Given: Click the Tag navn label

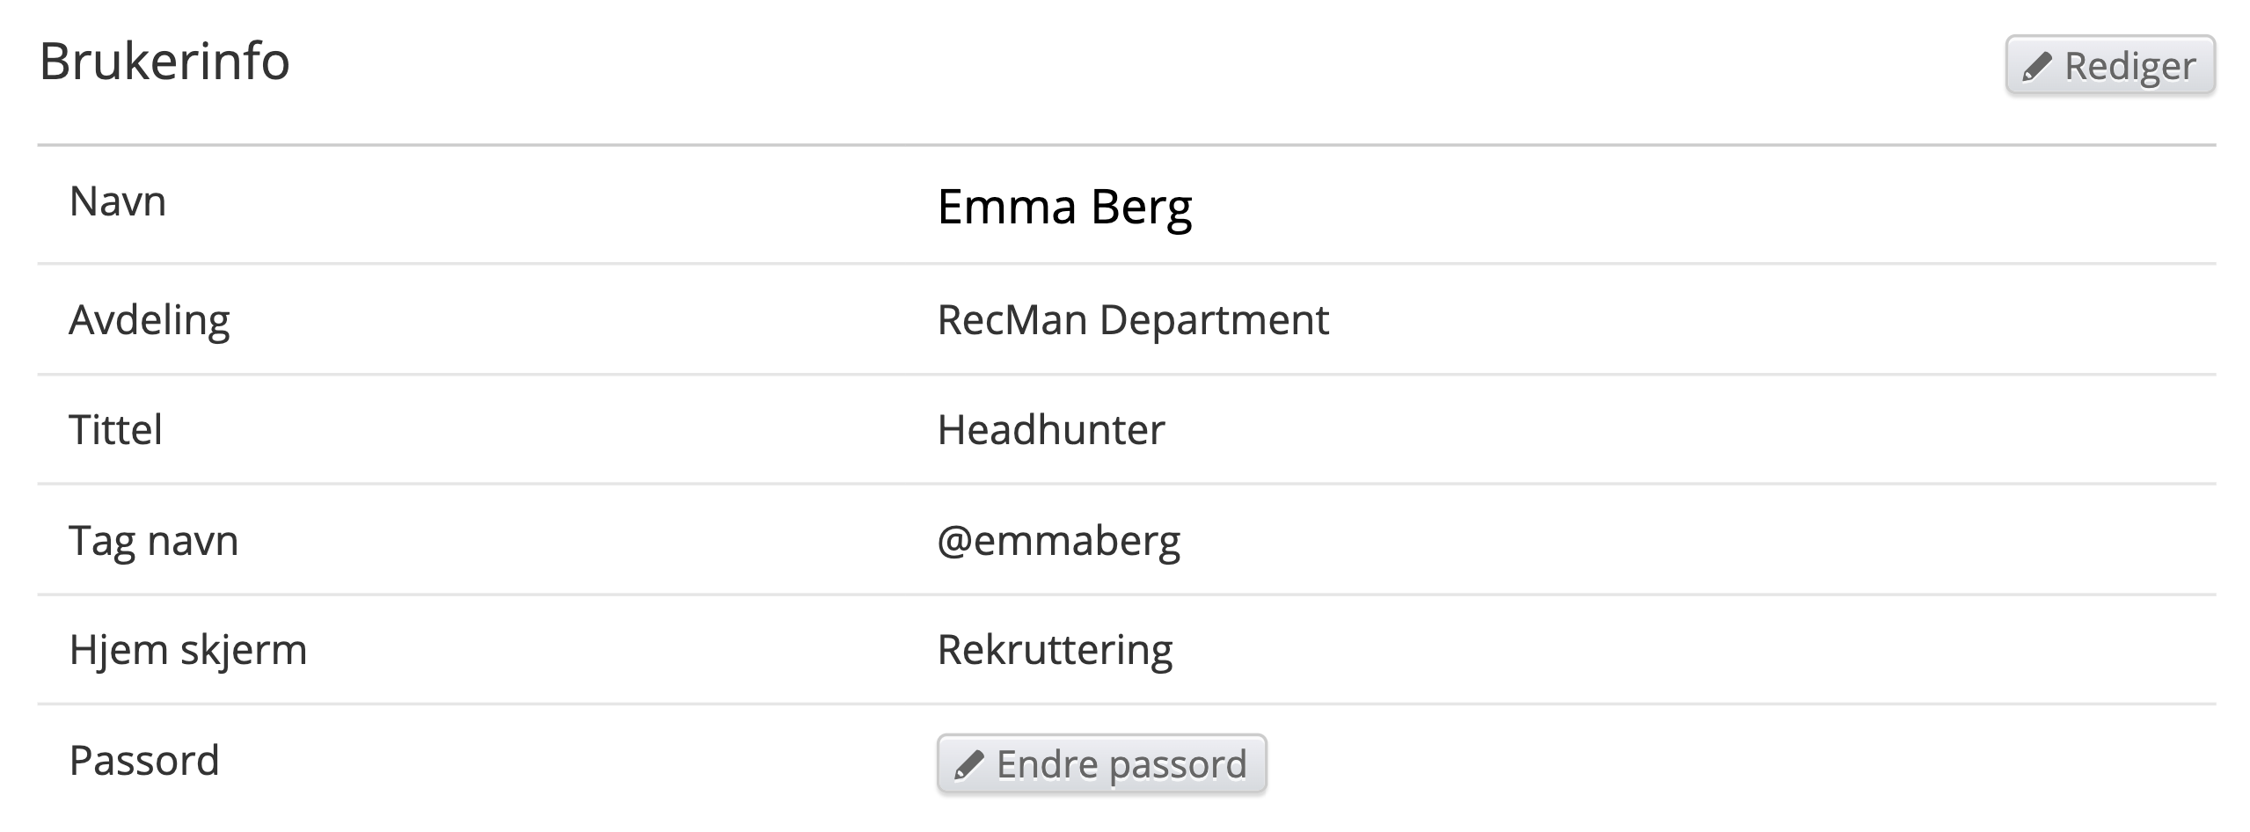Looking at the screenshot, I should tap(154, 541).
